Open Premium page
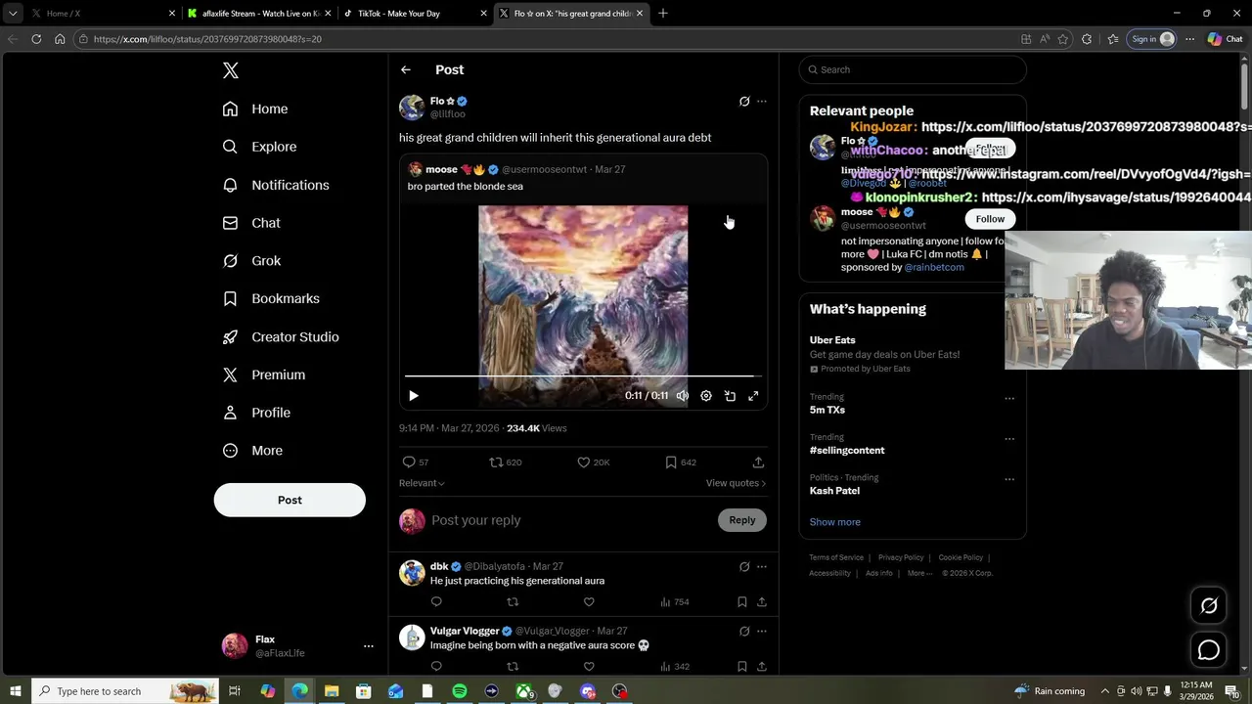This screenshot has width=1252, height=704. pyautogui.click(x=264, y=374)
